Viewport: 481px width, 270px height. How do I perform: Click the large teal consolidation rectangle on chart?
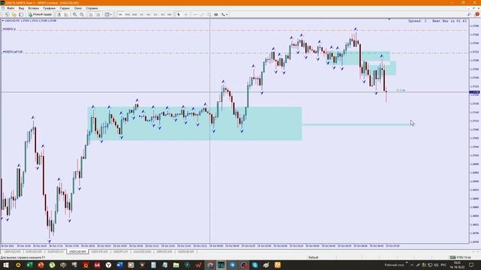195,123
